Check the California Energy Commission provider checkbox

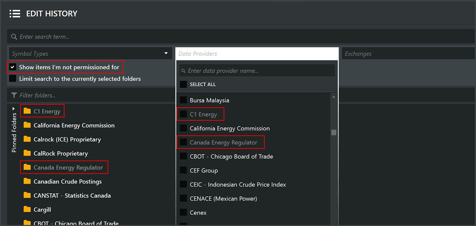click(x=183, y=128)
